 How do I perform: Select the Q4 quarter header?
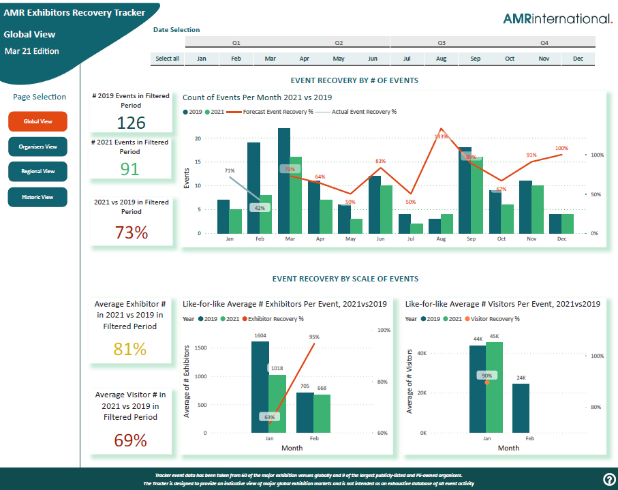click(x=544, y=42)
